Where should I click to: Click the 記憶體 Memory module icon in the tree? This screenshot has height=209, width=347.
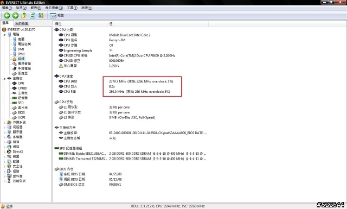click(x=15, y=98)
